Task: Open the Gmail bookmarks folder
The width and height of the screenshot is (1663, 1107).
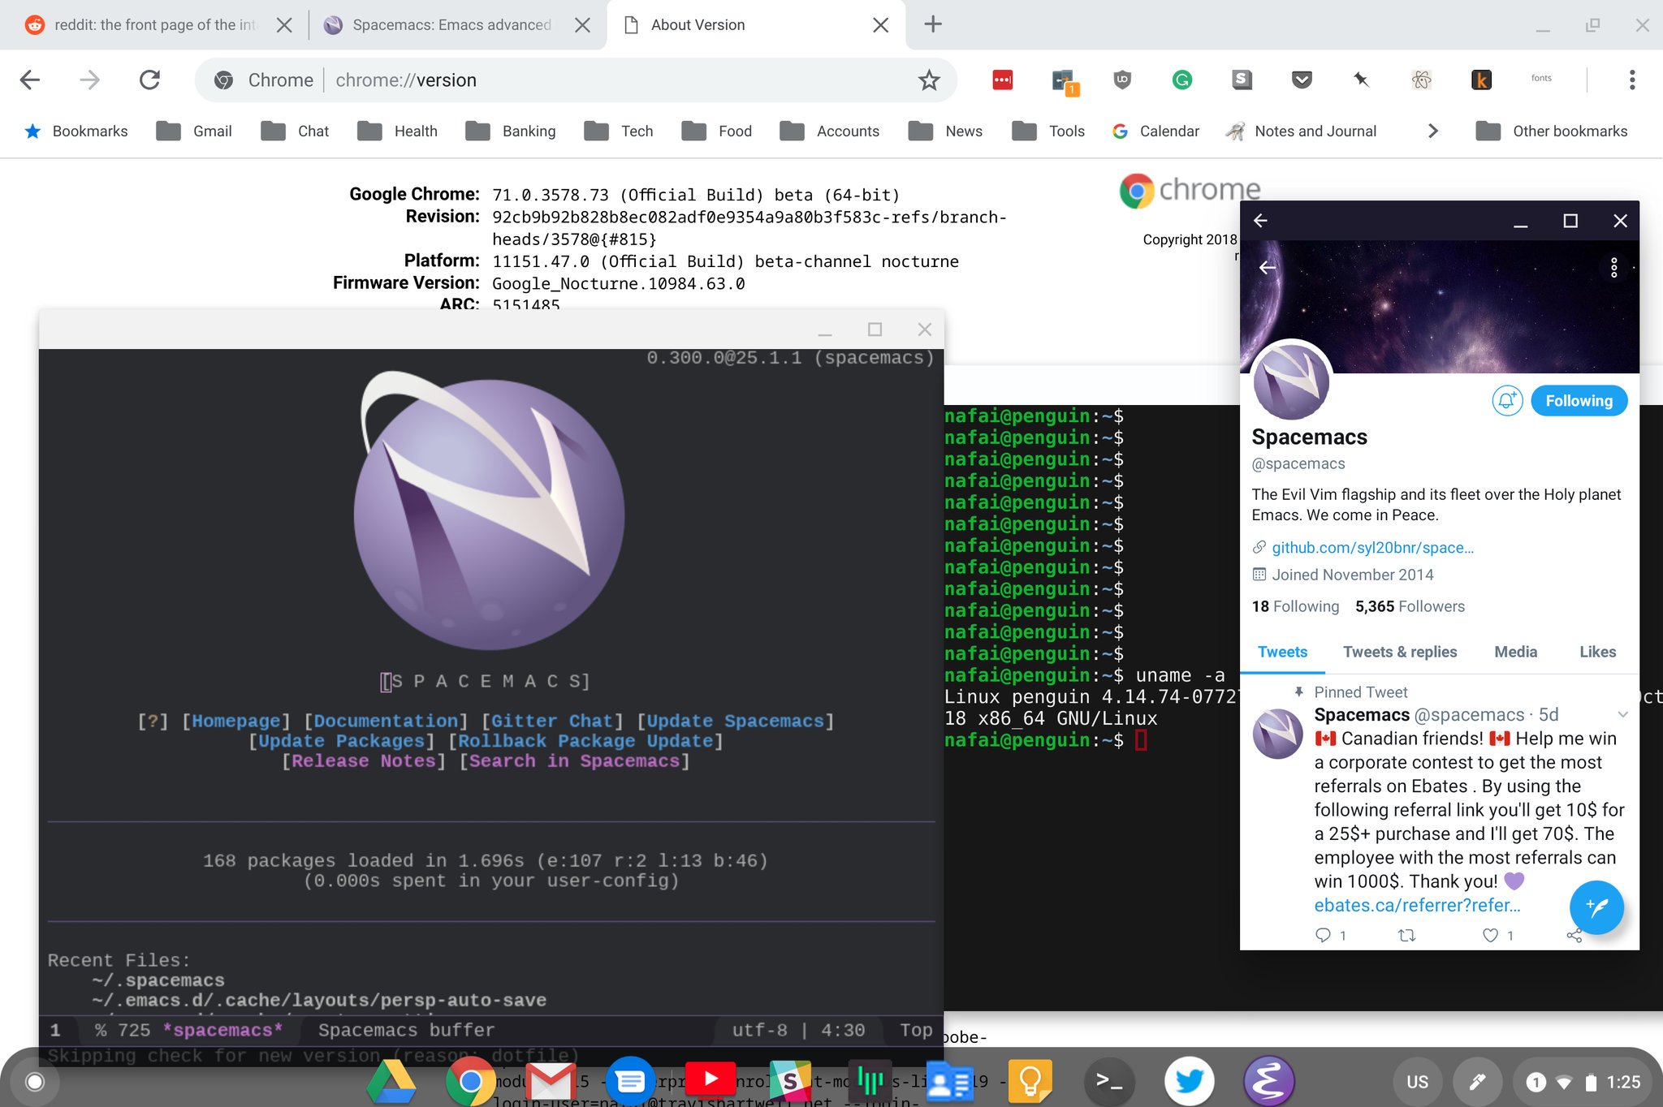Action: click(194, 131)
